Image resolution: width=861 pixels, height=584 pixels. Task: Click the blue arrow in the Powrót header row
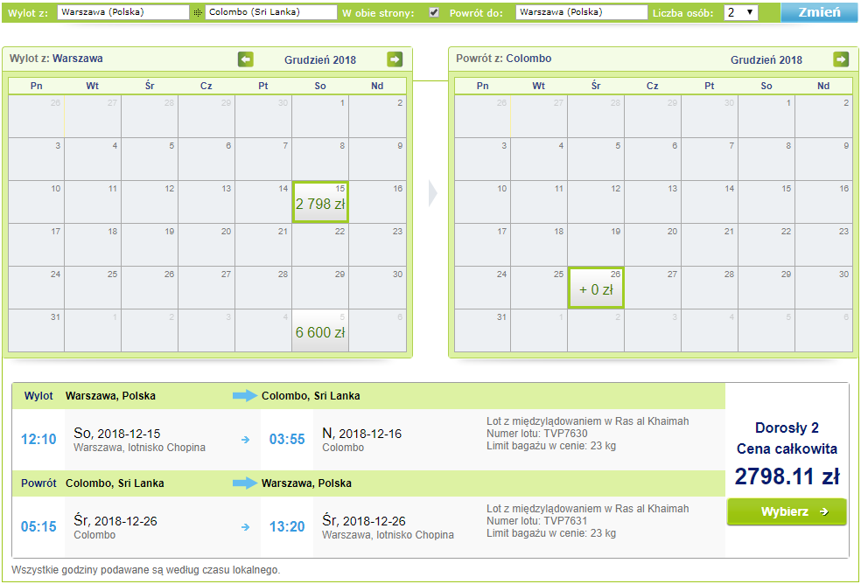pos(245,483)
